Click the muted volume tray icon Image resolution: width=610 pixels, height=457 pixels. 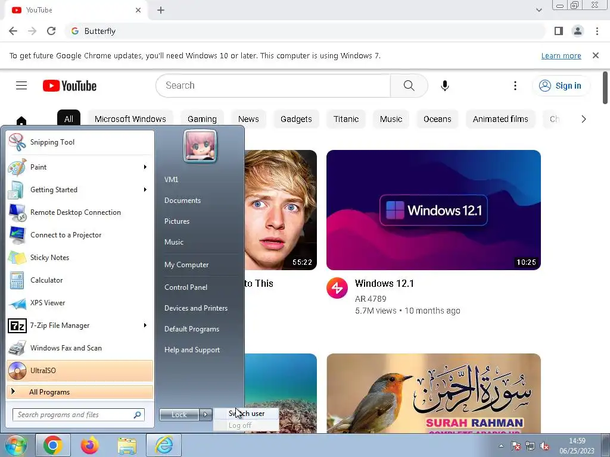pyautogui.click(x=544, y=446)
